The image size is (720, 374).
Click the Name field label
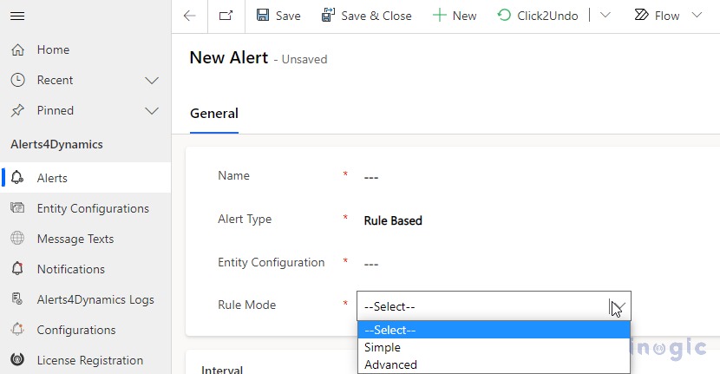(x=233, y=175)
